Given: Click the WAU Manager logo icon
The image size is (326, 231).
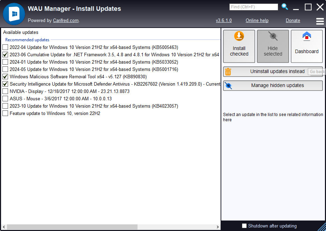Looking at the screenshot, I should [14, 14].
